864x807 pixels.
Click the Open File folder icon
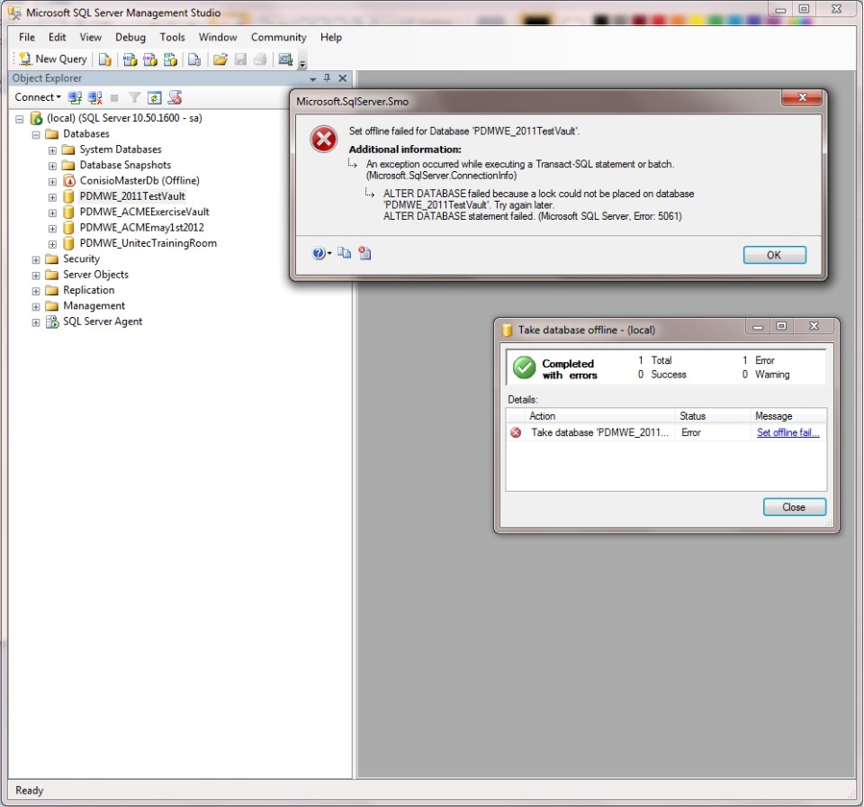tap(220, 59)
